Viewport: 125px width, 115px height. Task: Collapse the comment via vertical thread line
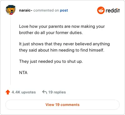click(11, 50)
